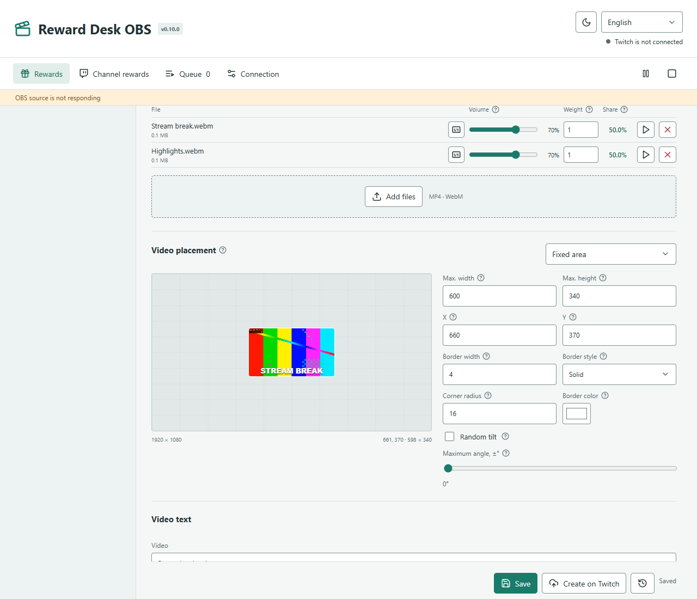Edit the X position field

pos(499,335)
